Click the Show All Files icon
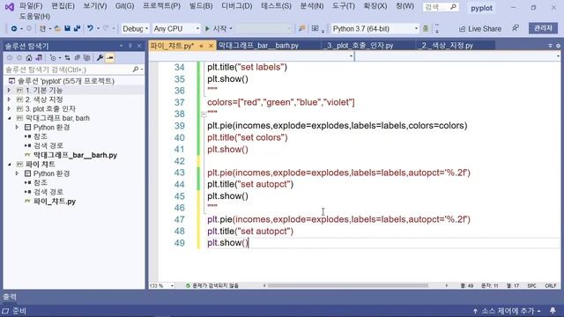The height and width of the screenshot is (317, 564). (86, 58)
